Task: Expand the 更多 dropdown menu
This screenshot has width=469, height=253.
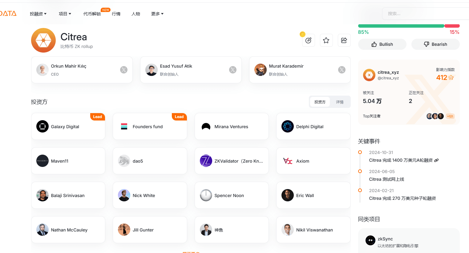Action: (157, 14)
